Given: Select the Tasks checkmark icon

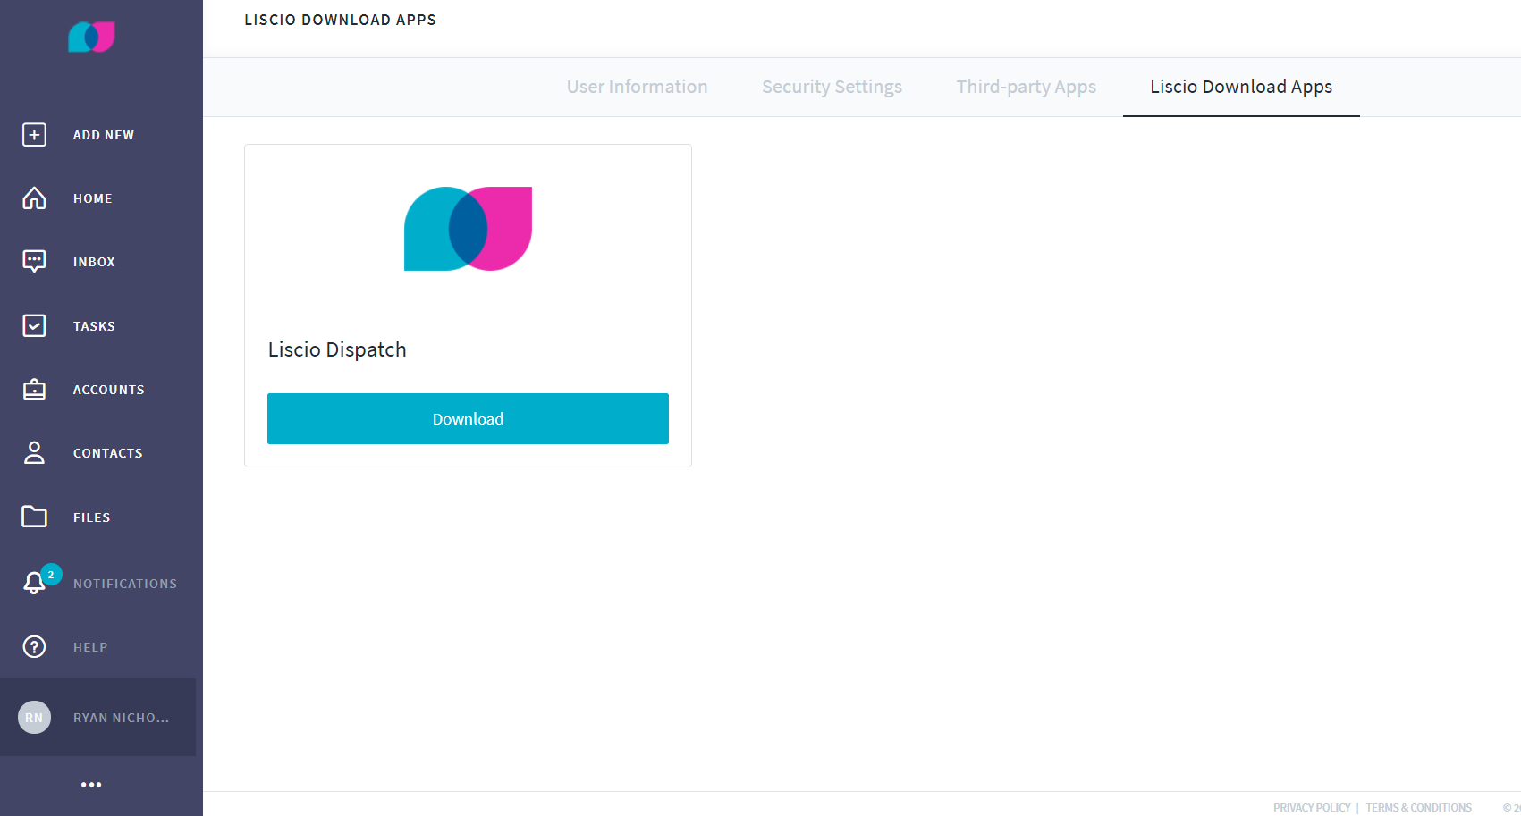Looking at the screenshot, I should point(34,325).
